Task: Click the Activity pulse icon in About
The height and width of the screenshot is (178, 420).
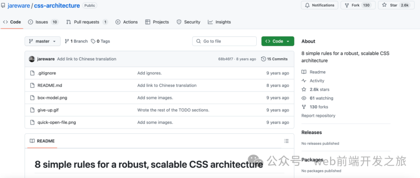Action: [x=304, y=81]
